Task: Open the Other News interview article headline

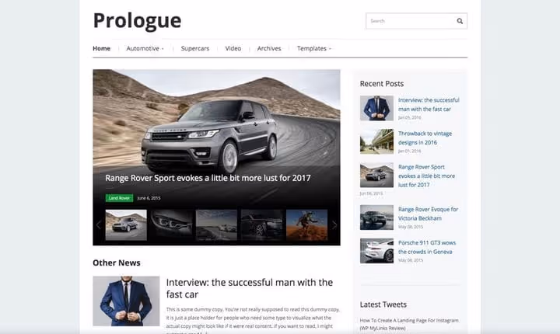Action: point(250,288)
